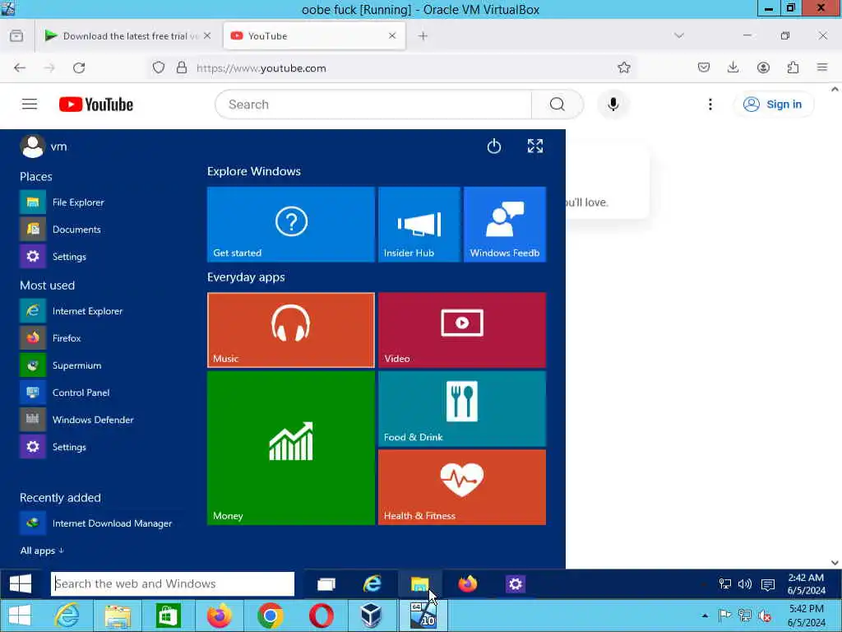Open the Get started tile
The height and width of the screenshot is (632, 842).
pos(290,224)
